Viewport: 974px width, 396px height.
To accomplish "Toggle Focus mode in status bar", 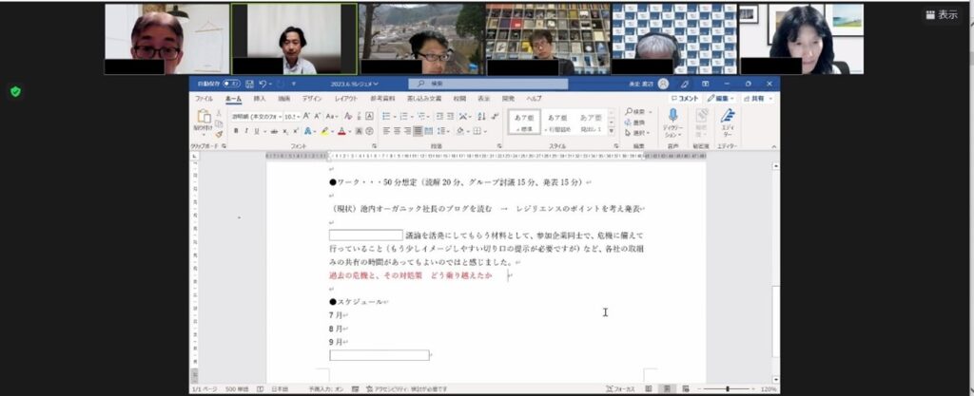I will pos(620,388).
